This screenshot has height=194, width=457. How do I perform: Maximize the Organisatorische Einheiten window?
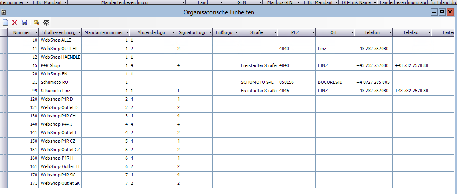point(442,12)
